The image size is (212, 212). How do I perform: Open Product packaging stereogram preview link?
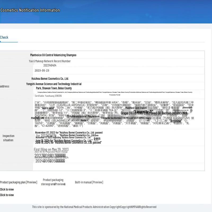click(x=53, y=182)
